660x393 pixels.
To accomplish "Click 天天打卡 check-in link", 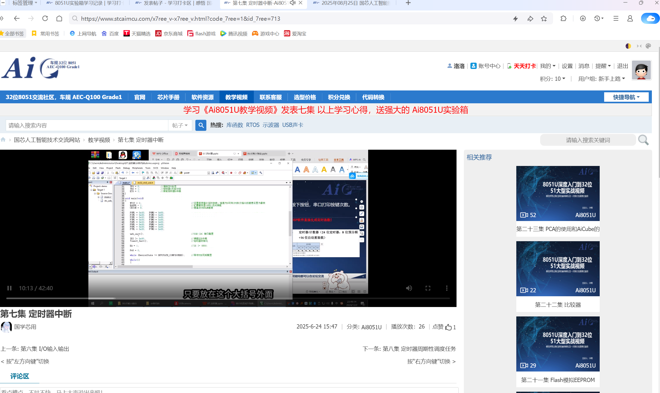I will tap(524, 66).
